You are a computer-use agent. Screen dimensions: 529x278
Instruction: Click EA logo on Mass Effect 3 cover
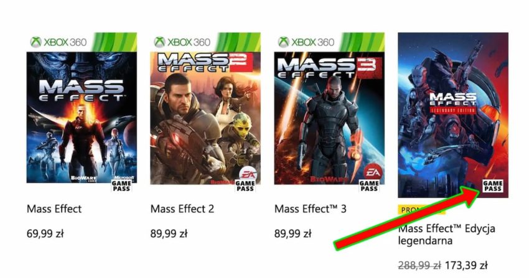[372, 172]
